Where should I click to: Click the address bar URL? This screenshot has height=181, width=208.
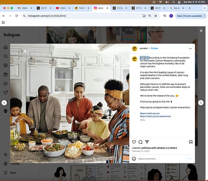click(47, 16)
